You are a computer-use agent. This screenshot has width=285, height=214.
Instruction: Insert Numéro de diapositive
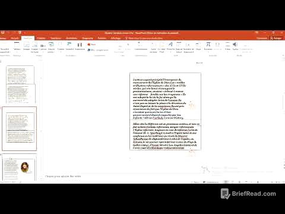(x=189, y=48)
